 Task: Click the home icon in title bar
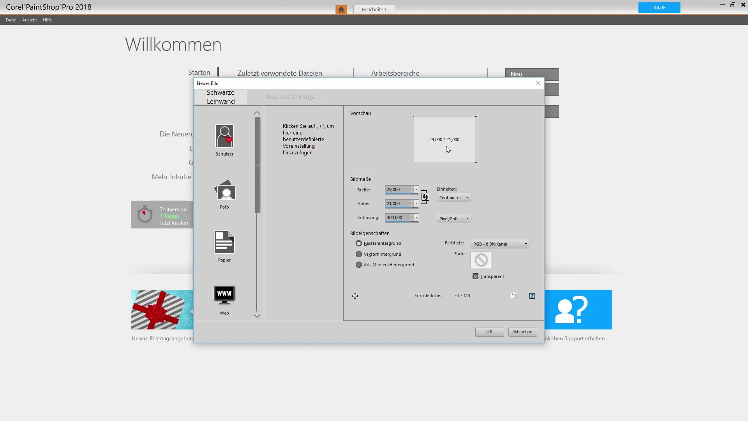point(341,9)
